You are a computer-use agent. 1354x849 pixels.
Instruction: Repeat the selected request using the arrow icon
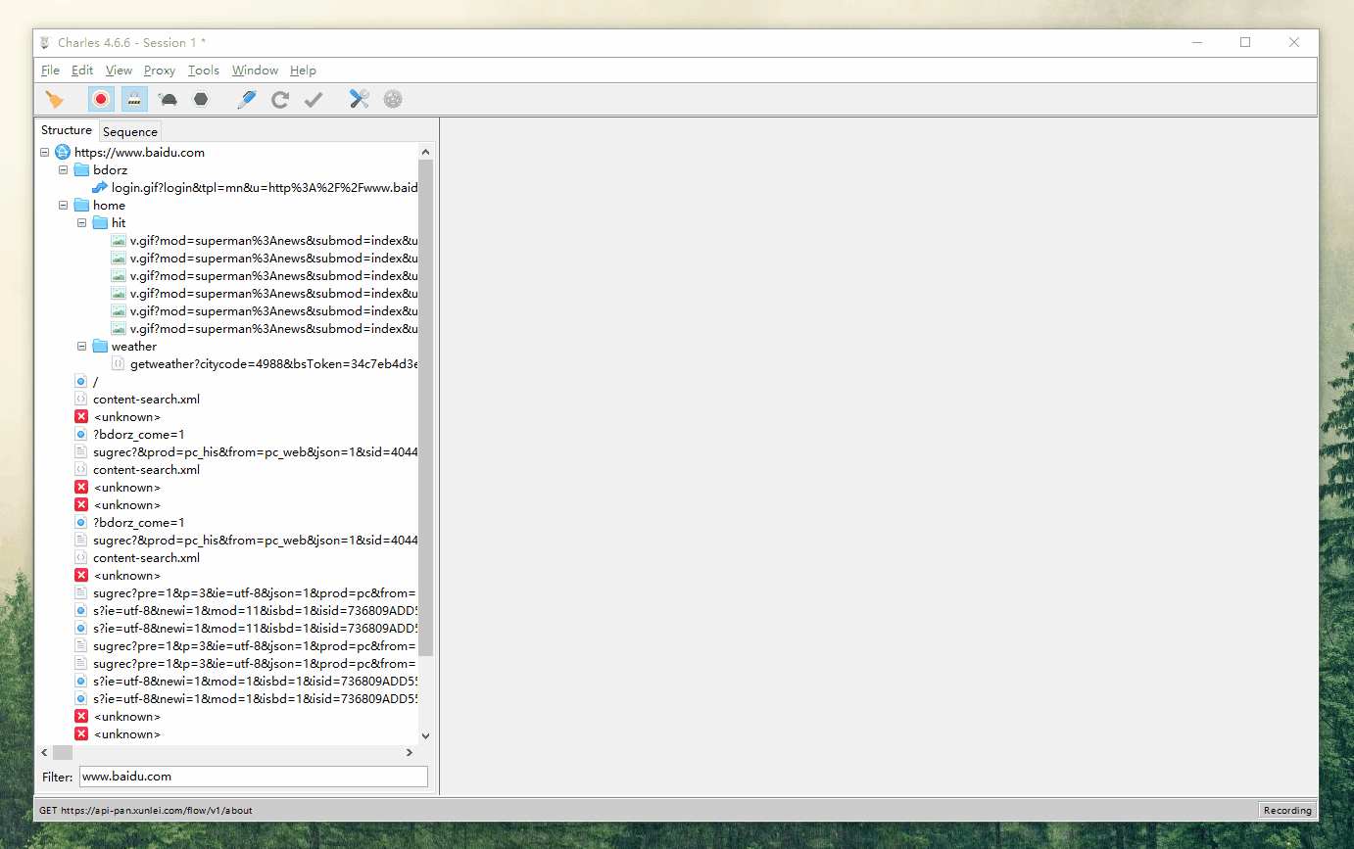click(x=280, y=99)
